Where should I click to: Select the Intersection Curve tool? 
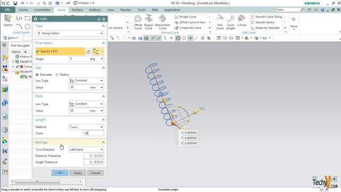[163, 22]
